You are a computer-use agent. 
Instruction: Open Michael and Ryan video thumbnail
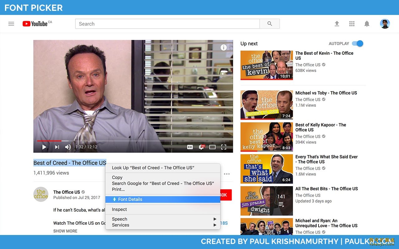coord(267,227)
